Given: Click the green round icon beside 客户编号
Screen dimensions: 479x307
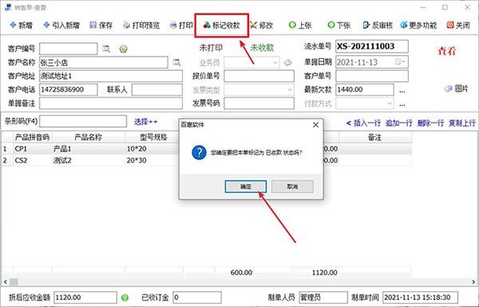Looking at the screenshot, I should click(x=124, y=49).
